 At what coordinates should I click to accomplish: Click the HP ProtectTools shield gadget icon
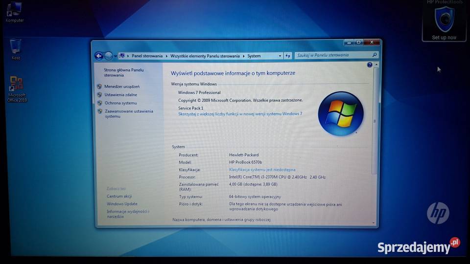click(445, 20)
